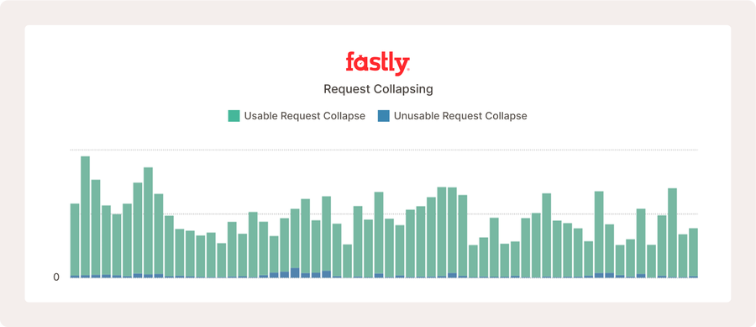Click the second tallest green bar
The image size is (756, 327).
148,222
